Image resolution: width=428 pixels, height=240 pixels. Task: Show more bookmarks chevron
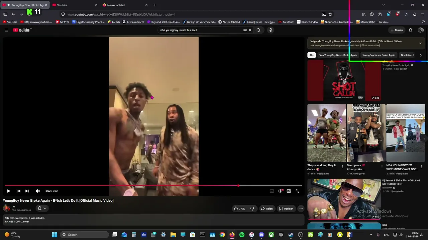[423, 22]
